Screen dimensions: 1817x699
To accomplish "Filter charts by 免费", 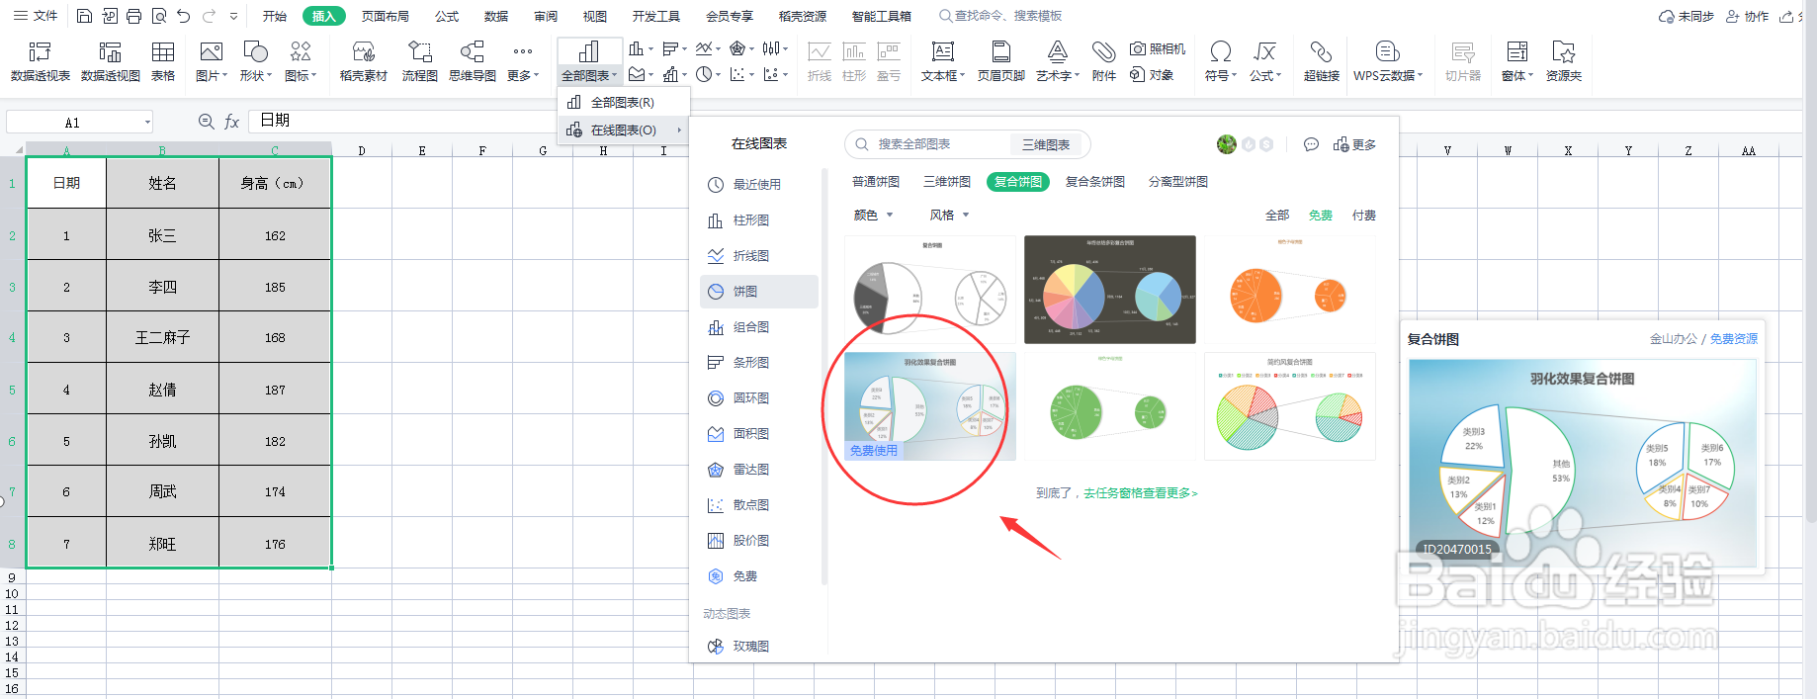I will (1321, 216).
